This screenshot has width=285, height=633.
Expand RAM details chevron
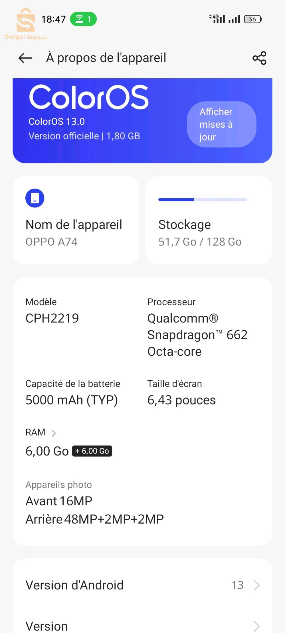point(53,433)
